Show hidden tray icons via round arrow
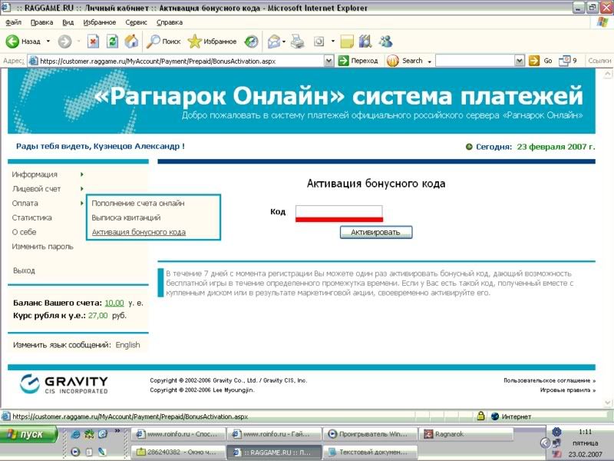This screenshot has height=461, width=614. point(545,443)
